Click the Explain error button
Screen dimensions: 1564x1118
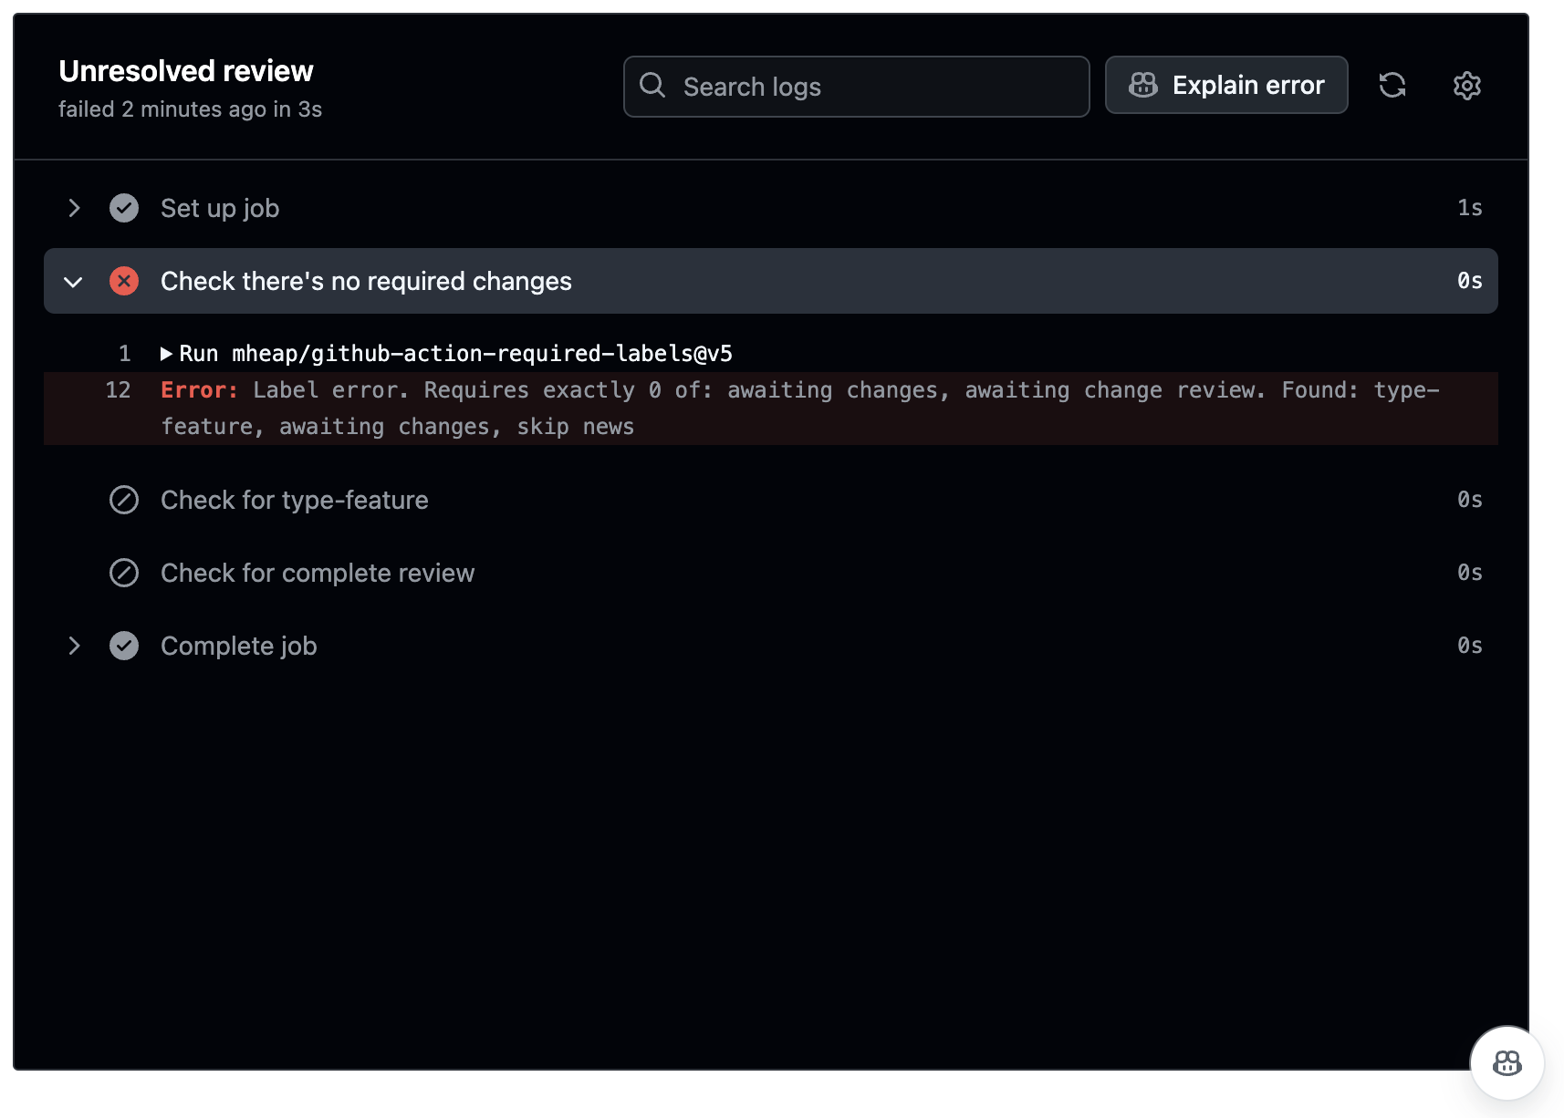coord(1226,85)
